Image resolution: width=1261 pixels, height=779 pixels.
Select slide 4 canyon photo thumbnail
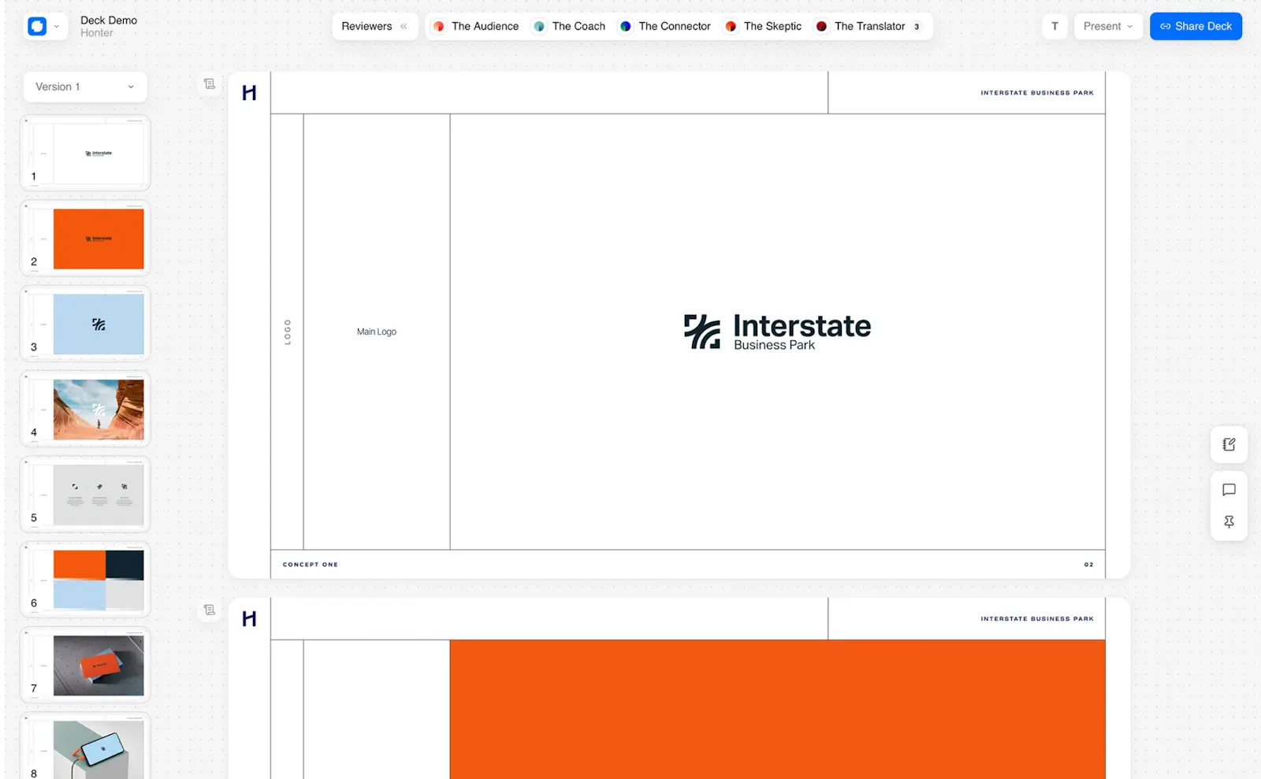click(85, 409)
